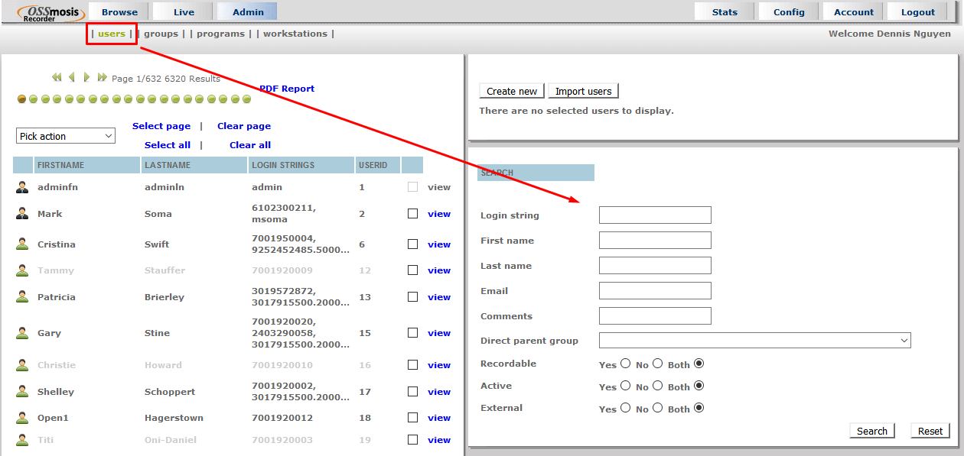Click the previous page arrow

(x=72, y=77)
